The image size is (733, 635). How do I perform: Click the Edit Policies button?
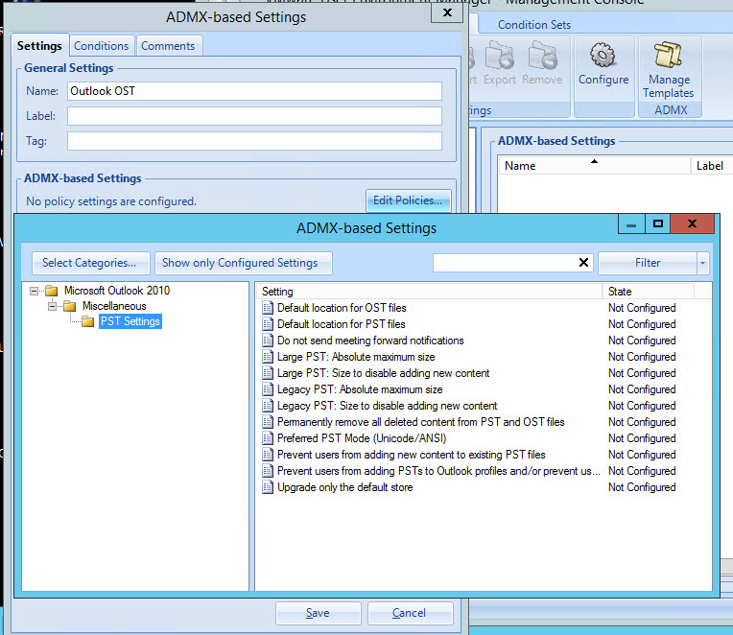tap(408, 200)
